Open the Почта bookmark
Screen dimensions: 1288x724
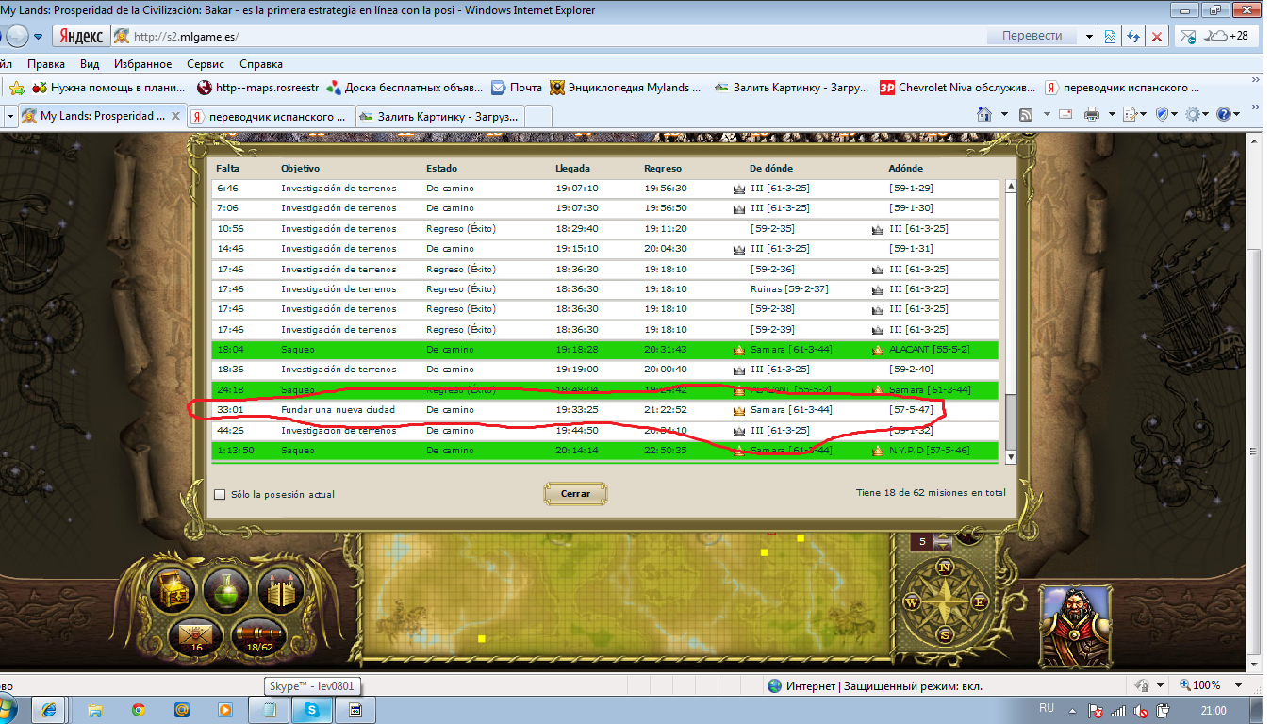[517, 88]
